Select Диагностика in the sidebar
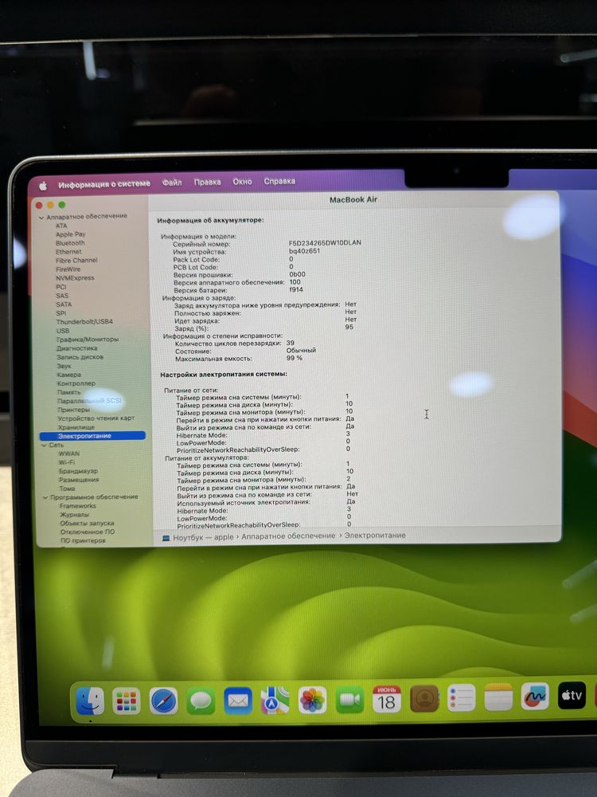The width and height of the screenshot is (597, 797). click(x=76, y=348)
